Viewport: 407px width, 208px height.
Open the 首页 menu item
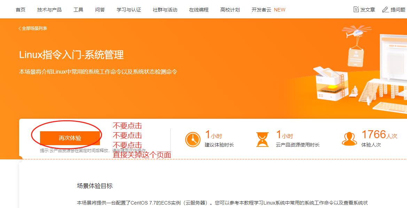click(x=21, y=10)
